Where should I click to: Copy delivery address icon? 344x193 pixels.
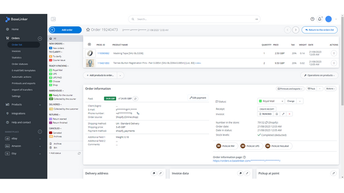point(154,173)
